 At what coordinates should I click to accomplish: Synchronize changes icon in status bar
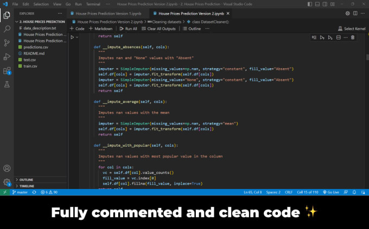point(34,192)
